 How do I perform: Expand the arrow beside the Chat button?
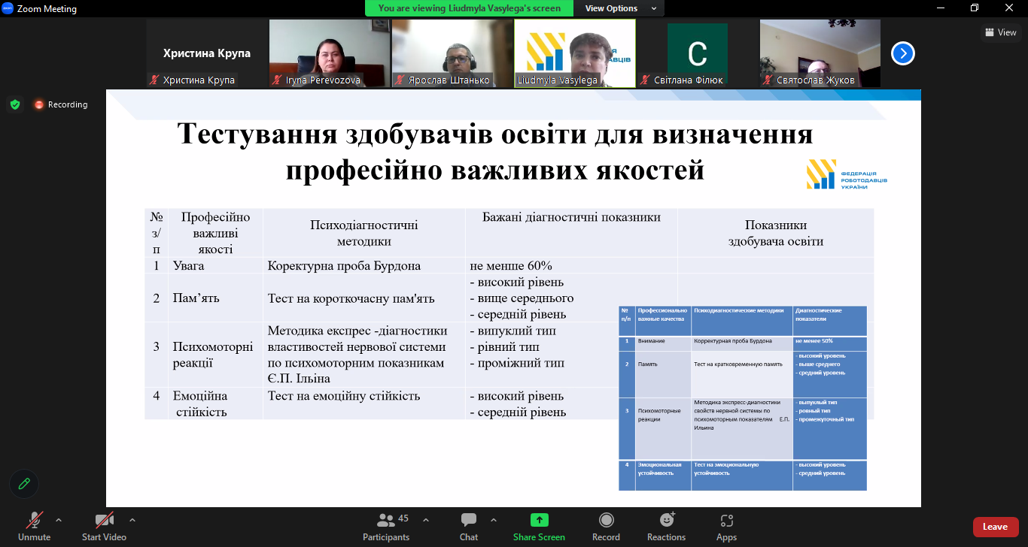click(x=494, y=519)
